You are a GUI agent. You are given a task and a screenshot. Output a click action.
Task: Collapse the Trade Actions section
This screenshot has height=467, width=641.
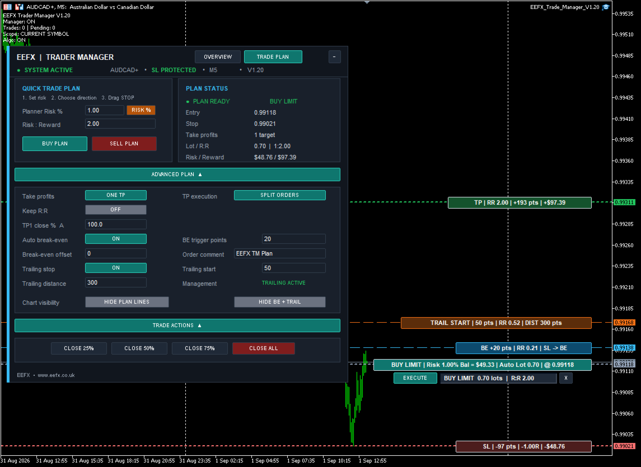(x=177, y=326)
